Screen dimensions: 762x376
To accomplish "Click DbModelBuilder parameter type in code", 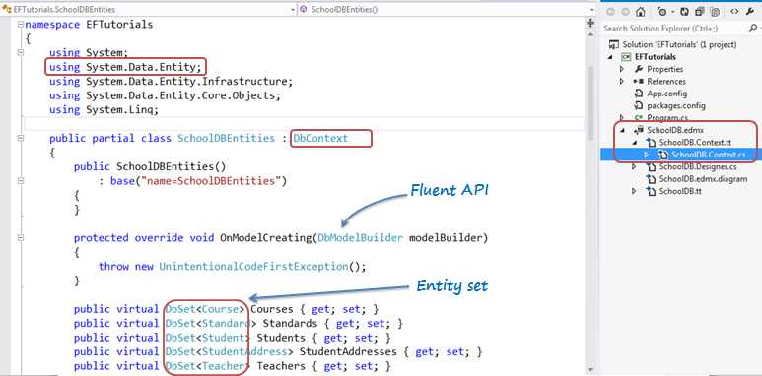I will pyautogui.click(x=360, y=238).
